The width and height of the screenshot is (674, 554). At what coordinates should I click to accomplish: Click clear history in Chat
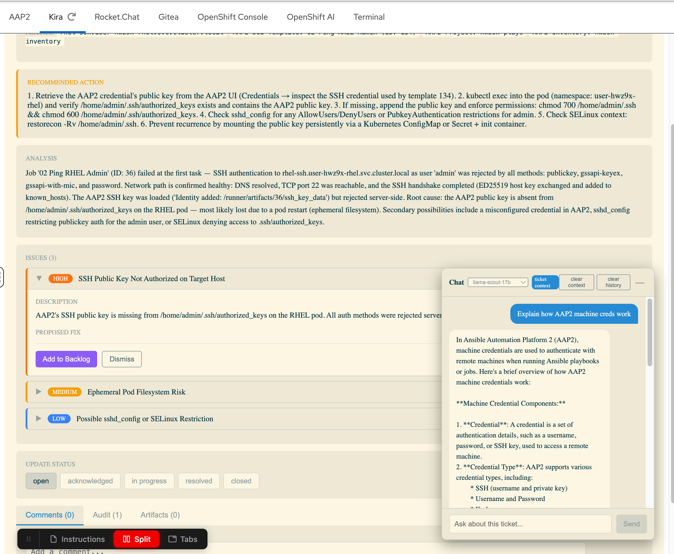(x=613, y=282)
